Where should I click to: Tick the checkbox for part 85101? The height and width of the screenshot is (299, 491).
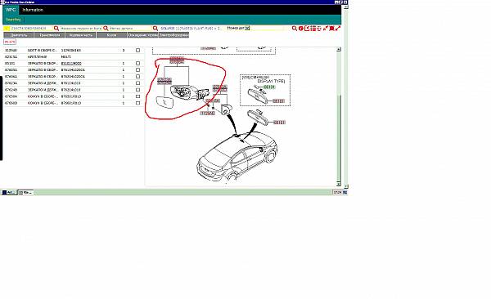(x=137, y=64)
